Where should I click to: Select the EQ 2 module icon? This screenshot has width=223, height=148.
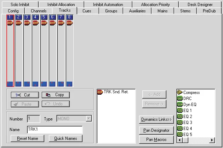[180, 116]
